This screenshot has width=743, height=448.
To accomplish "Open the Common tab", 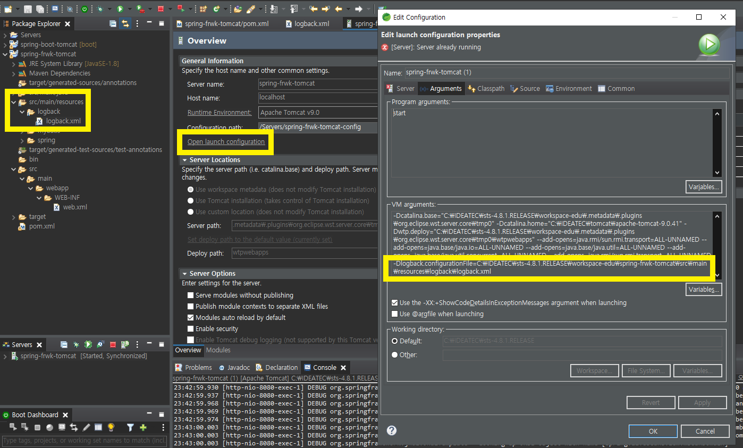I will tap(617, 89).
